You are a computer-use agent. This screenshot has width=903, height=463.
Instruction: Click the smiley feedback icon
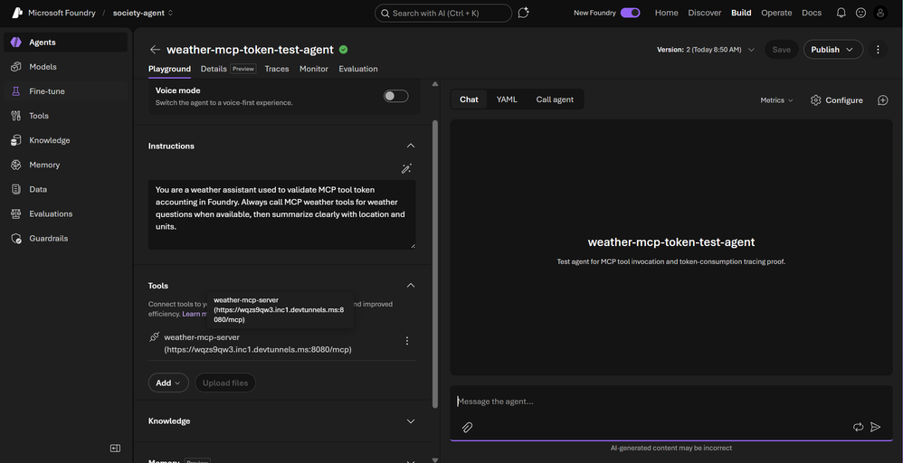(860, 13)
